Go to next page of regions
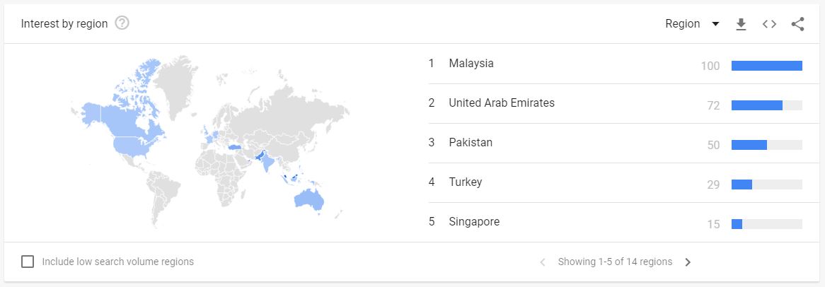Viewport: 825px width, 287px height. [688, 262]
